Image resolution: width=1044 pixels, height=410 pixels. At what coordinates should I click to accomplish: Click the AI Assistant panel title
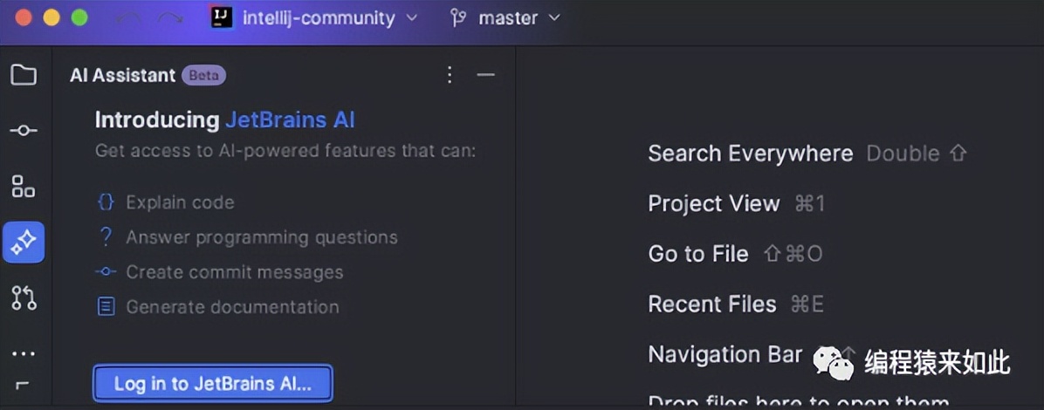tap(122, 75)
